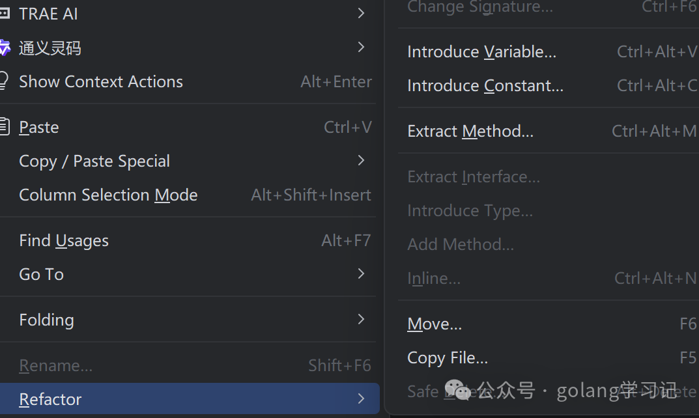Open the Copy / Paste Special submenu arrow
Screen dimensions: 699x418
[x=362, y=161]
